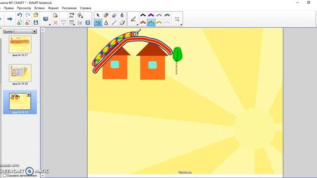Click the Растянуть link below the page

(185, 172)
